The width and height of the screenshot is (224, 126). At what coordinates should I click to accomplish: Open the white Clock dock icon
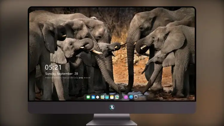coord(98,97)
